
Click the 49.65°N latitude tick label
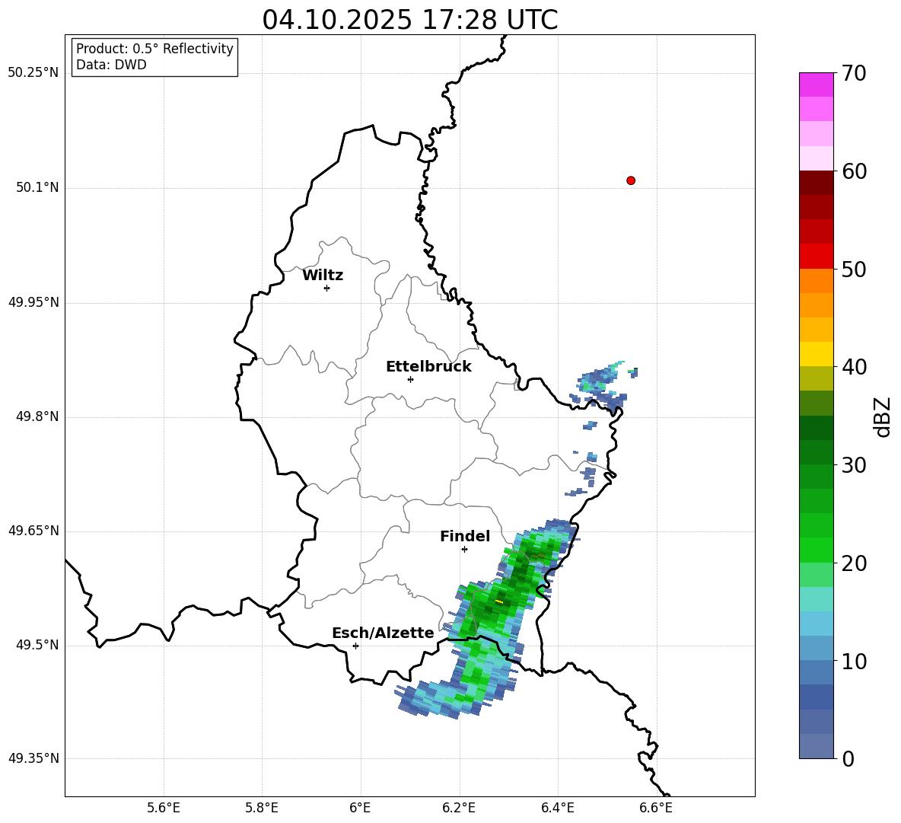[33, 531]
